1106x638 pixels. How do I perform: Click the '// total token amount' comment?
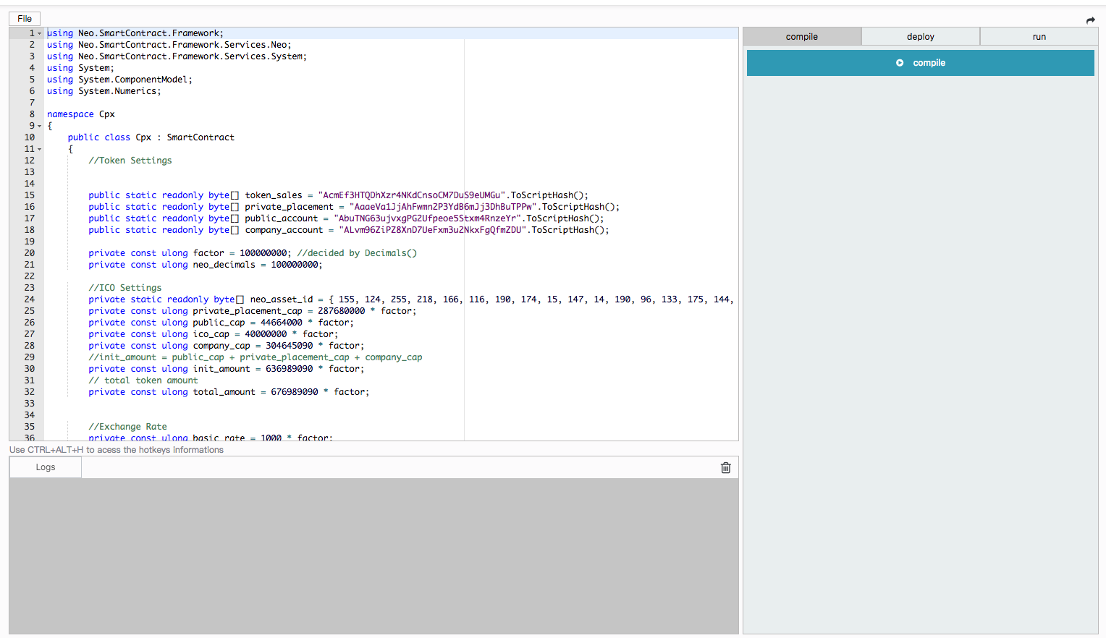143,380
